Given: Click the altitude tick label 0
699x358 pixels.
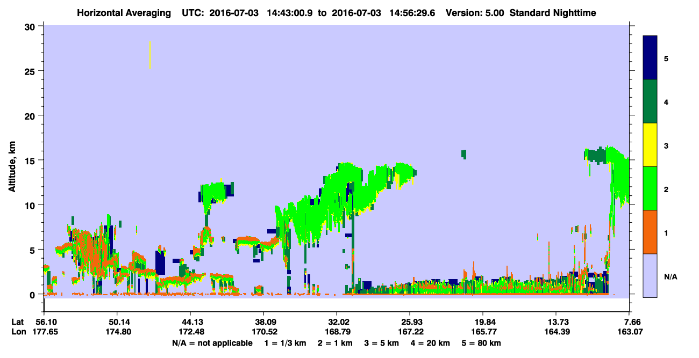Looking at the screenshot, I should [33, 295].
